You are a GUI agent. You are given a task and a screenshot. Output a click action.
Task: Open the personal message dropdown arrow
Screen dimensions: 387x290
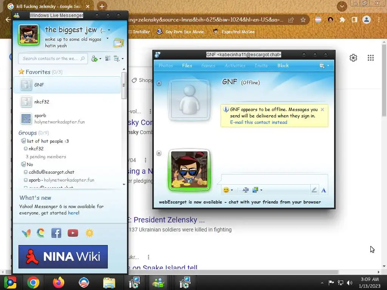[x=107, y=39]
